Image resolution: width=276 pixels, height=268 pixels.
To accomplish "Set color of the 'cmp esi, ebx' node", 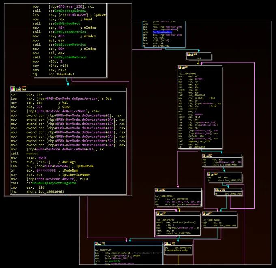I will click(209, 174).
